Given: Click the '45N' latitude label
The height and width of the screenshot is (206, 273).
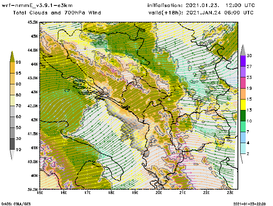Looking at the screenshot, I should [x=34, y=36].
